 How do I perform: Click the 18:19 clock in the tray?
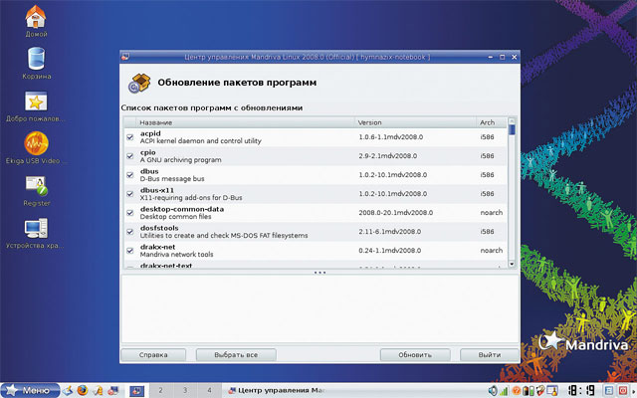point(581,391)
